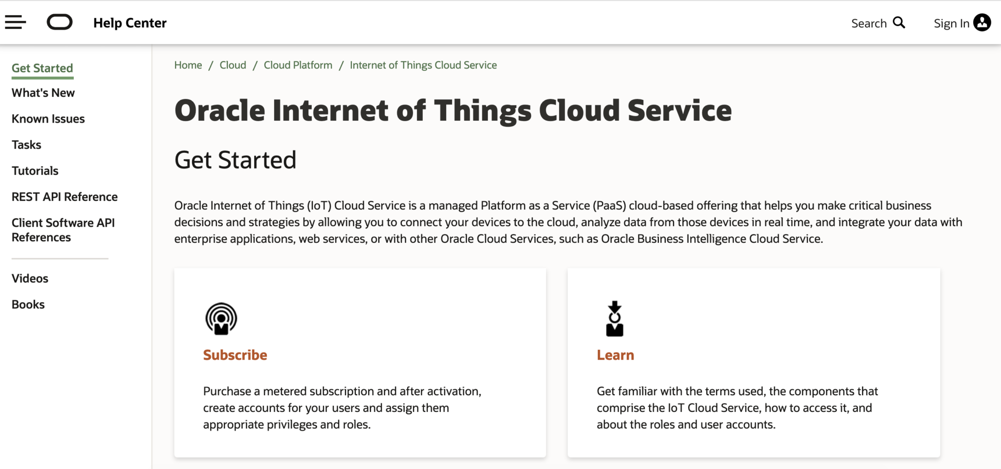Open the Books section
Screen dimensions: 1001x469
tap(28, 304)
